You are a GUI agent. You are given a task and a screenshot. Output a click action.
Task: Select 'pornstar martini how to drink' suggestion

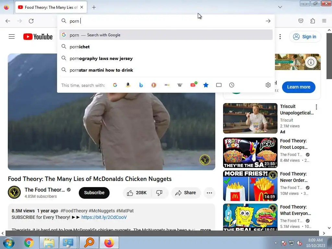tap(166, 70)
